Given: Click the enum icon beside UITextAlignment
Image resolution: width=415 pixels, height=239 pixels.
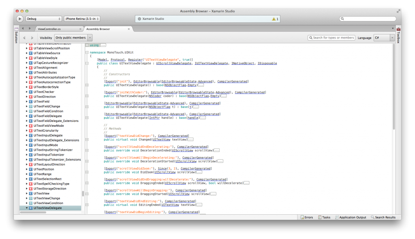Looking at the screenshot, I should tap(30, 68).
